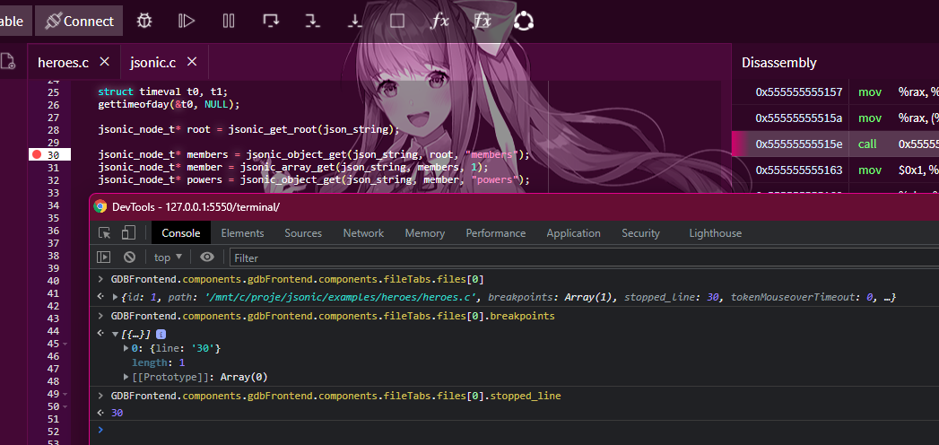This screenshot has height=445, width=939.
Task: Click the file icon left of tabs
Action: (x=7, y=61)
